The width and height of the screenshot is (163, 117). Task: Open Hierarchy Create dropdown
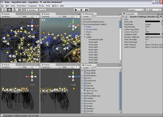pyautogui.click(x=86, y=17)
